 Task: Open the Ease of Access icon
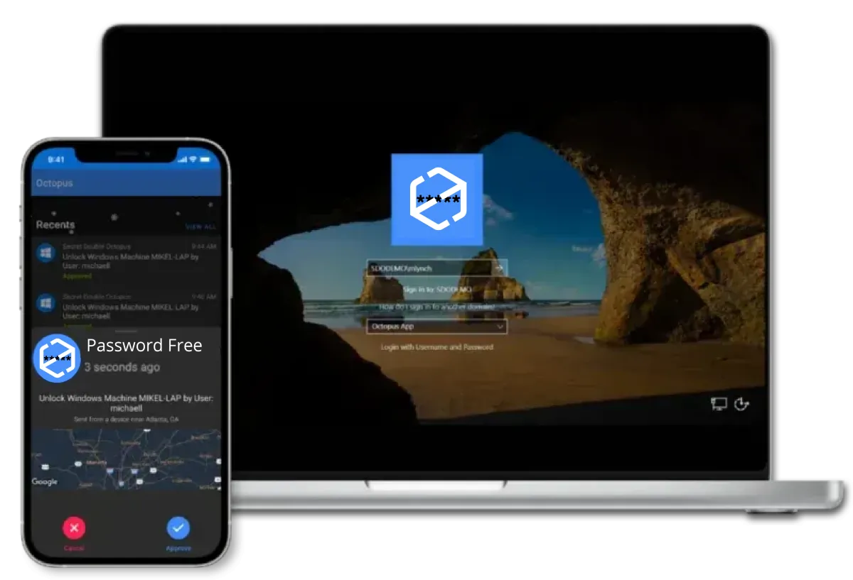(x=741, y=404)
